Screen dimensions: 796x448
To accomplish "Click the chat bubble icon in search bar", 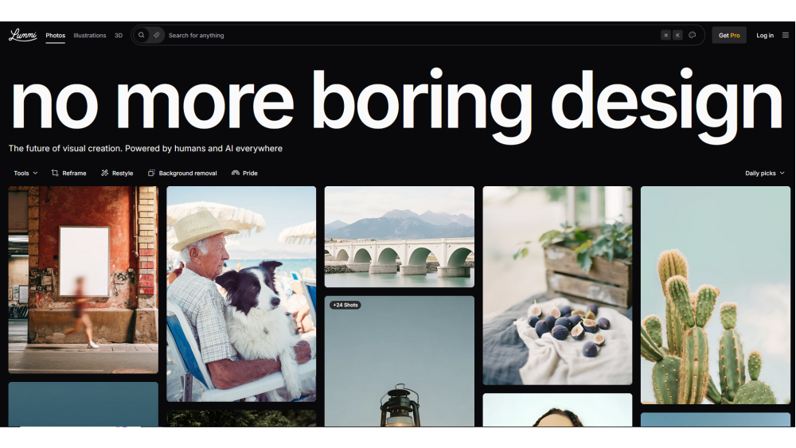I will [693, 35].
